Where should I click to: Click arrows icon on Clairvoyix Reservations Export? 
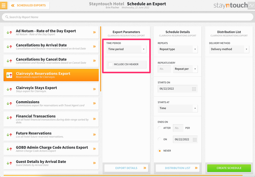coord(9,75)
